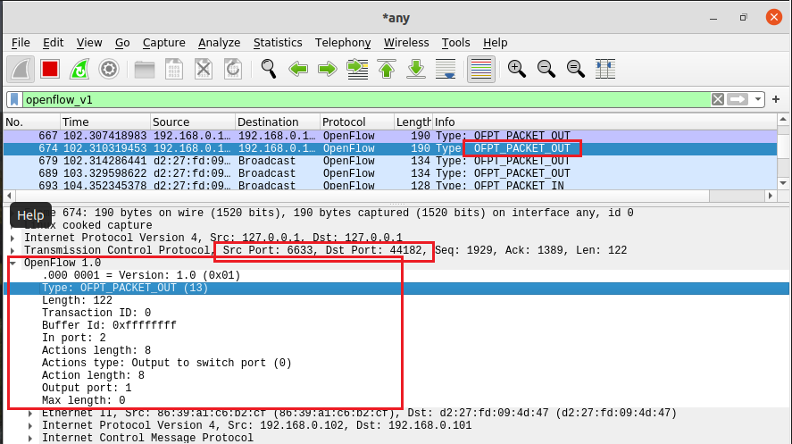This screenshot has width=792, height=444.
Task: Select packet number 689 row
Action: [x=390, y=173]
